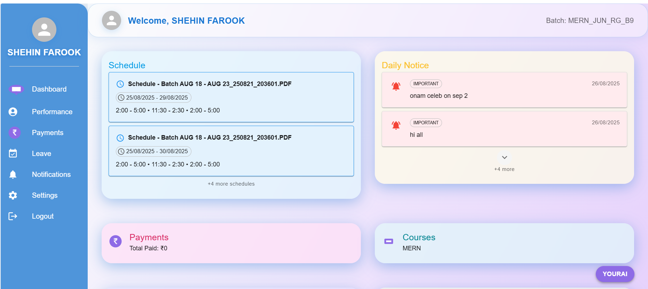This screenshot has height=289, width=648.
Task: Click the Leave calendar icon
Action: point(13,154)
